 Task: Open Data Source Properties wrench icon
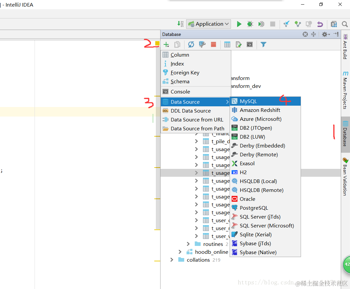pos(202,44)
